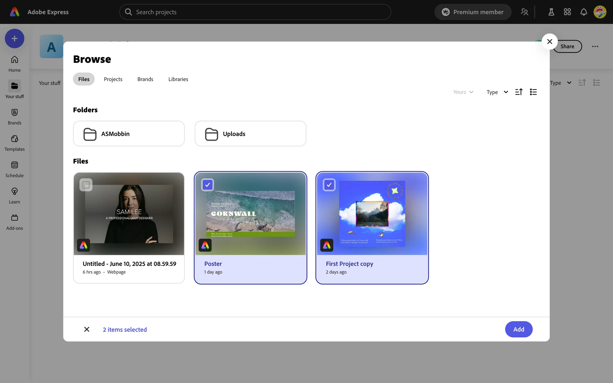Viewport: 613px width, 383px height.
Task: Open the Yours ownership dropdown
Action: pyautogui.click(x=463, y=92)
